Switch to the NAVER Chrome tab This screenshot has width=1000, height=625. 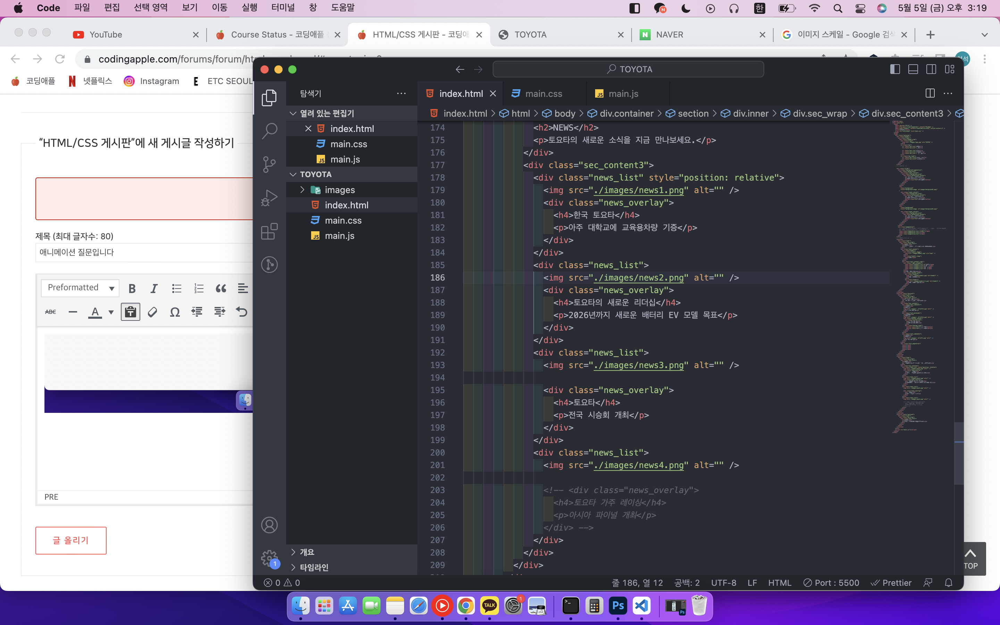702,35
